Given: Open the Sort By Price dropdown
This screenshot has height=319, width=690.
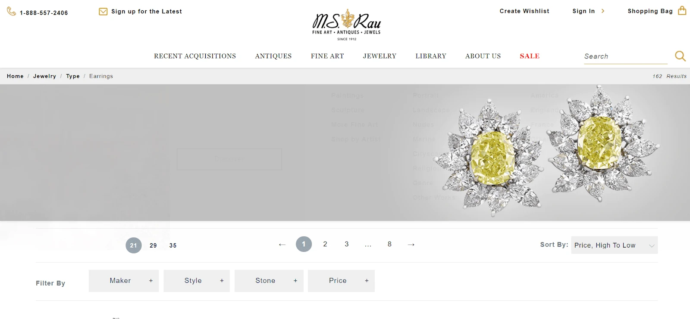Looking at the screenshot, I should [x=614, y=245].
